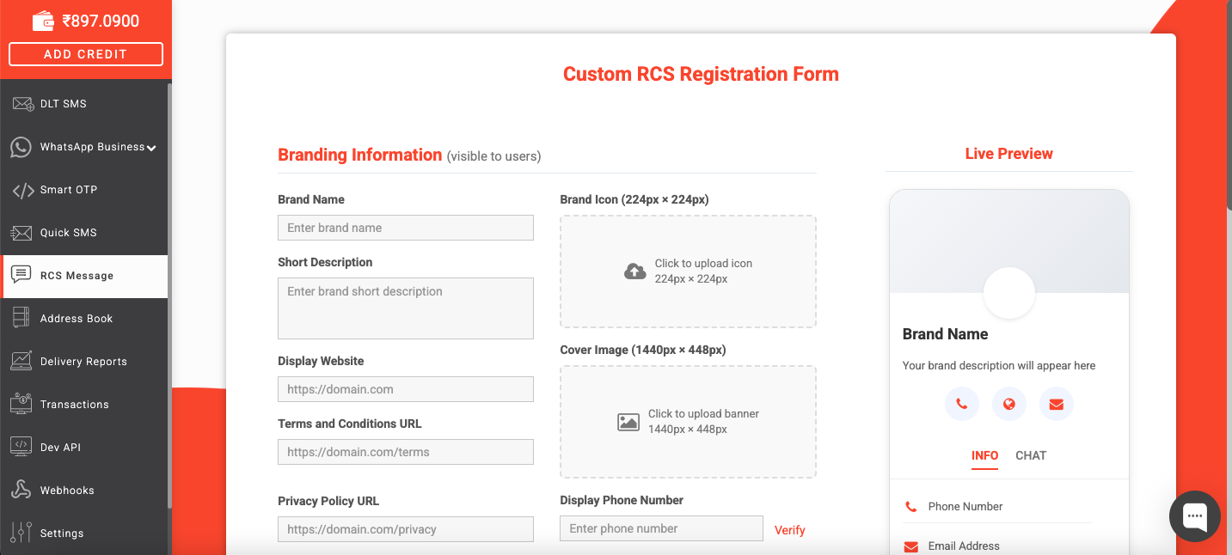Select RCS Message menu item
Screen dimensions: 1232x555
tap(84, 276)
